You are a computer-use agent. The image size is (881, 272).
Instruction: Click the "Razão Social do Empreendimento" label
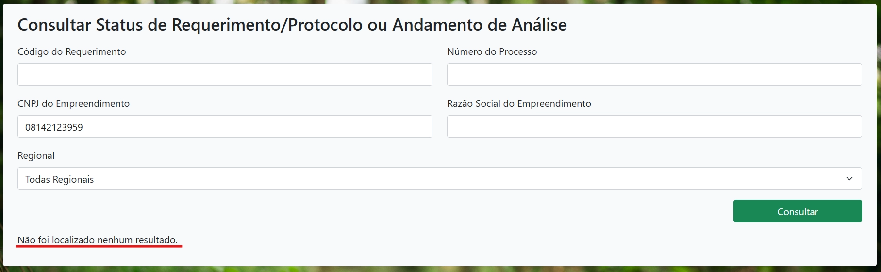519,104
